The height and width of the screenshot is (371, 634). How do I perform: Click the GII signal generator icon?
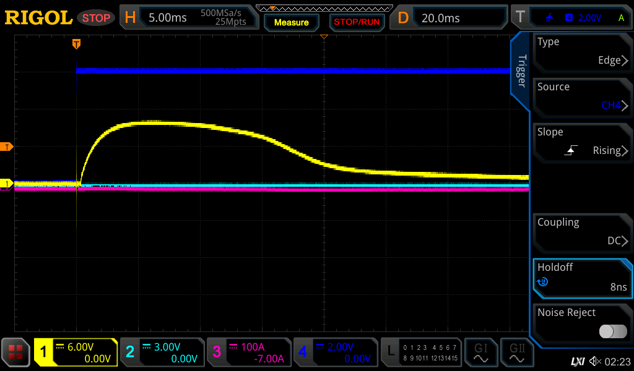(516, 353)
